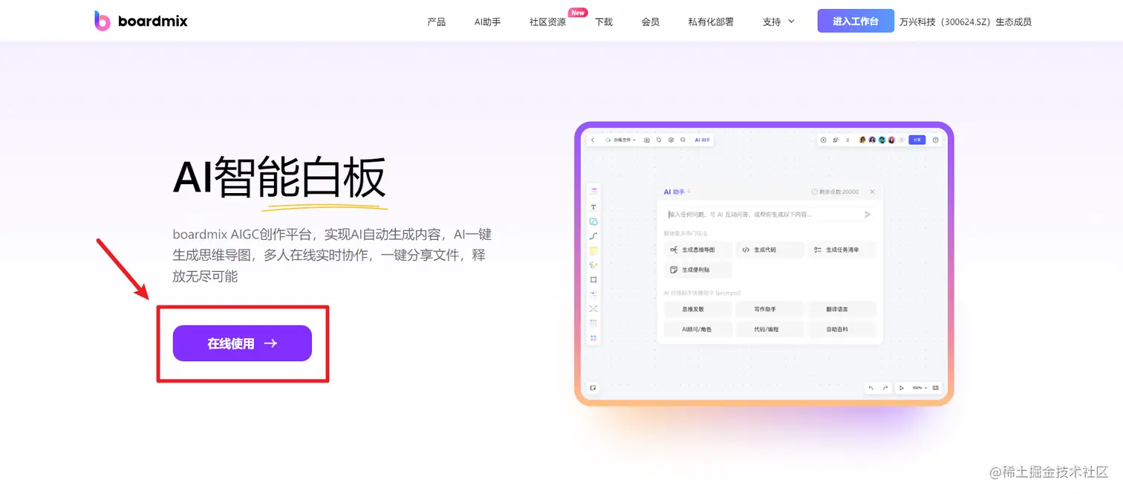The image size is (1123, 494).
Task: Close the AI 助手 panel
Action: point(872,192)
